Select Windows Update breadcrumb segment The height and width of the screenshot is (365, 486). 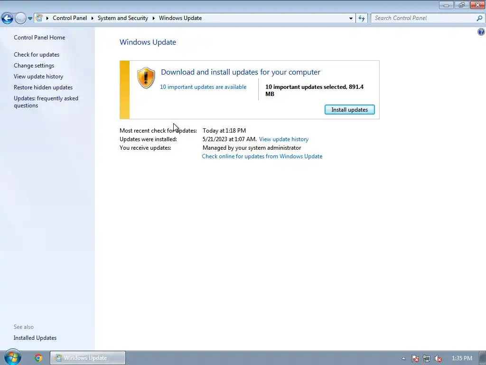[x=180, y=18]
